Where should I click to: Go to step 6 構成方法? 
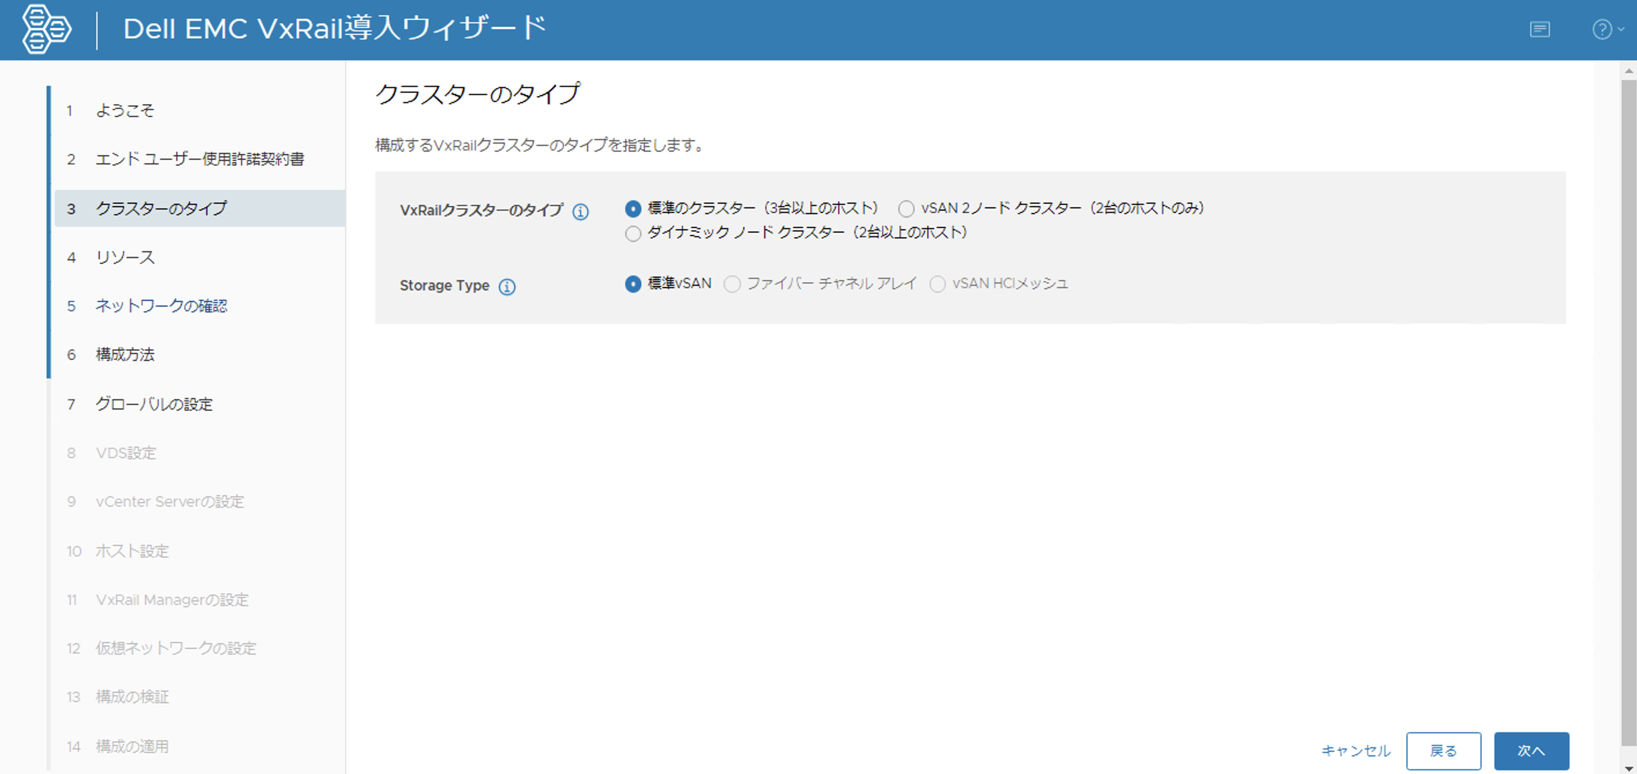pos(124,354)
